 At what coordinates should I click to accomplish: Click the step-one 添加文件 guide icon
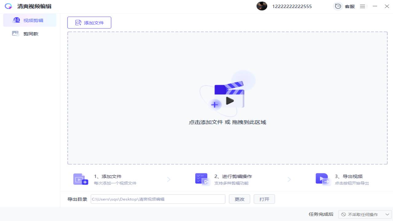pos(79,179)
